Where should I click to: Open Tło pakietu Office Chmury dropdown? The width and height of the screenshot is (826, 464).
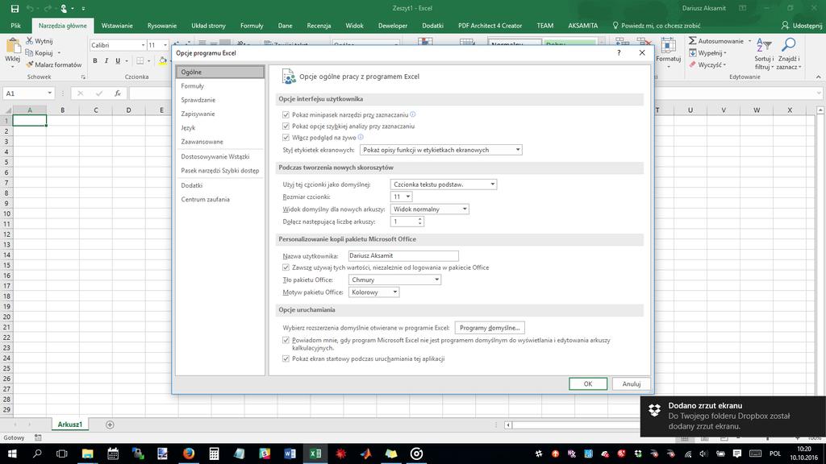pos(394,280)
